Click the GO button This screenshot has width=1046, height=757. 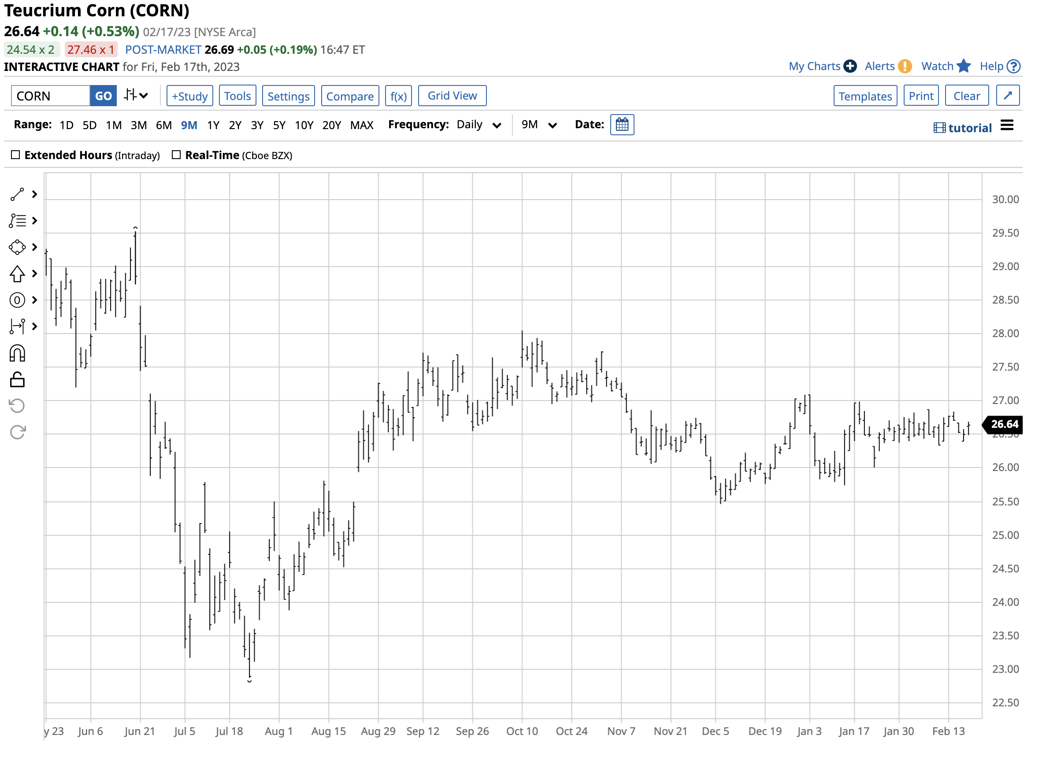(103, 96)
